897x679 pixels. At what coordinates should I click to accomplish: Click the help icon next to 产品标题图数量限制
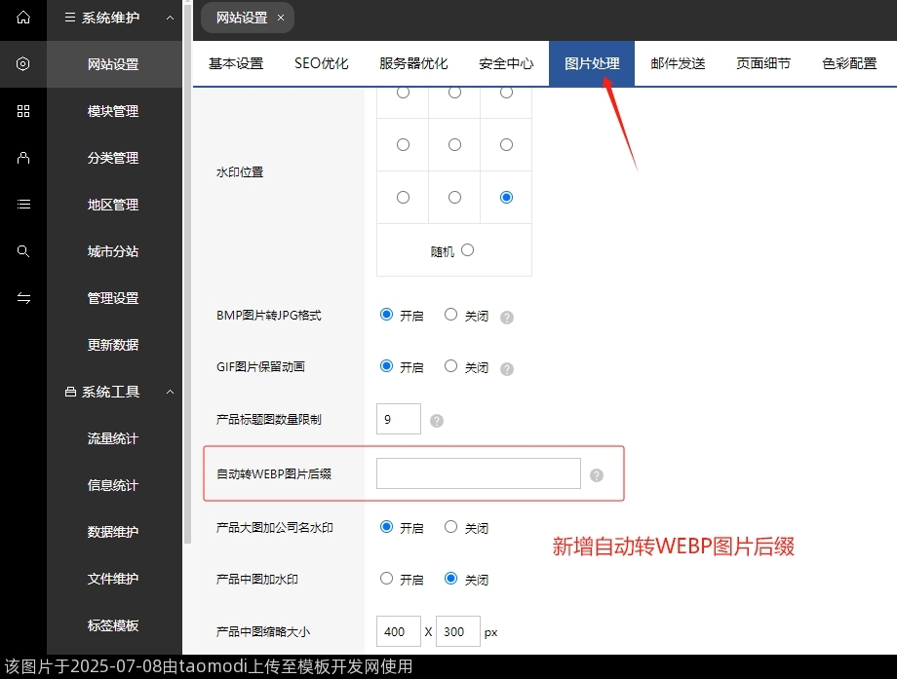pyautogui.click(x=436, y=420)
